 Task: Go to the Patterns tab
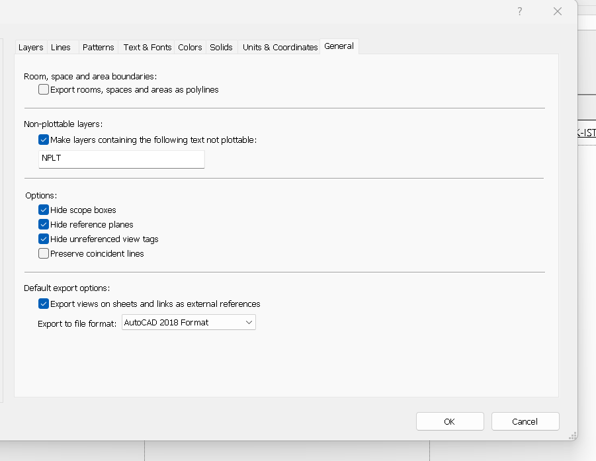(x=98, y=47)
